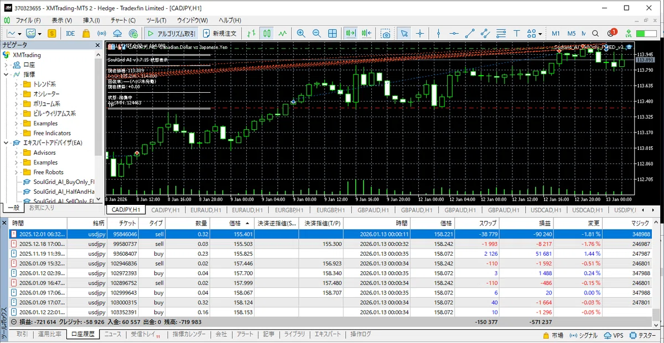Screen dimensions: 664x343
Task: Switch chart timeframe to M1
Action: tap(556, 33)
